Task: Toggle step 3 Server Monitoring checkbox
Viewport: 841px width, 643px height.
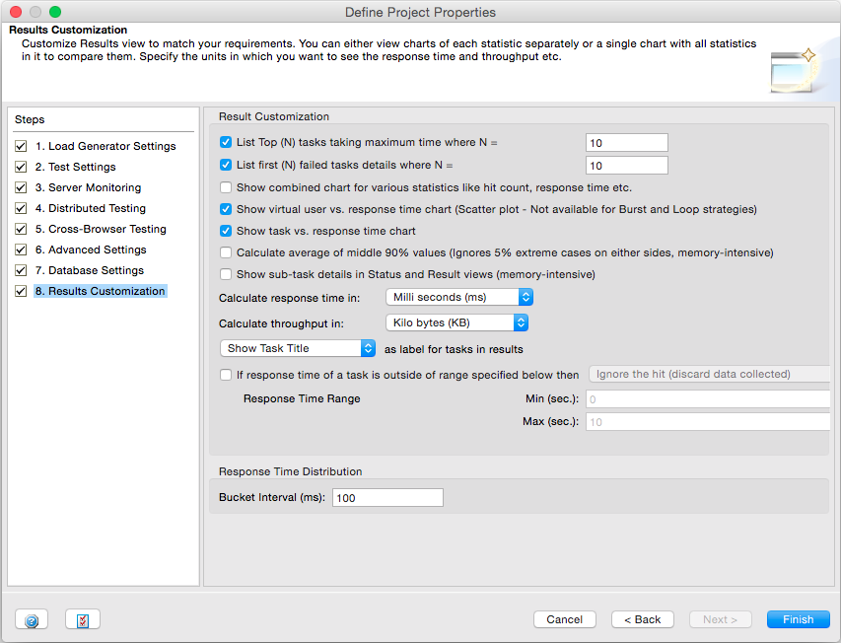Action: (x=21, y=187)
